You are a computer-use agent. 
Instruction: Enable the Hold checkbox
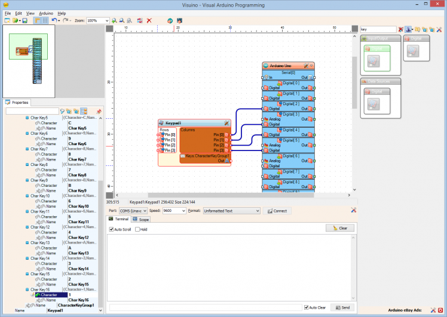click(x=137, y=229)
